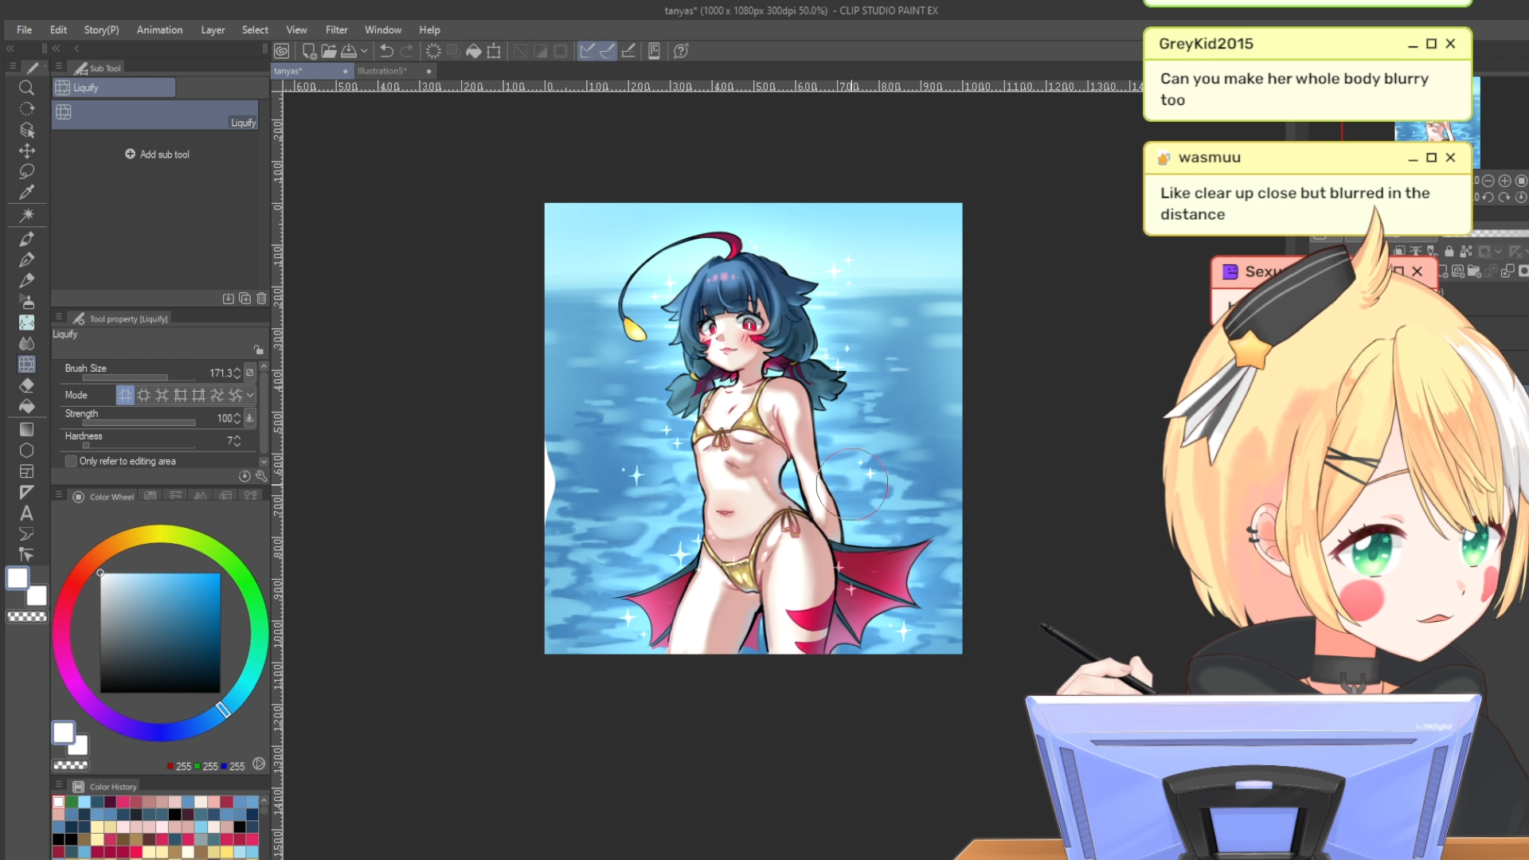Open the Filter menu
The width and height of the screenshot is (1529, 860).
click(x=336, y=29)
